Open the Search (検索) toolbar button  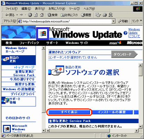pyautogui.click(x=53, y=15)
